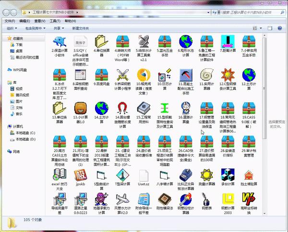Click the Back navigation button
This screenshot has width=288, height=232.
pos(7,12)
